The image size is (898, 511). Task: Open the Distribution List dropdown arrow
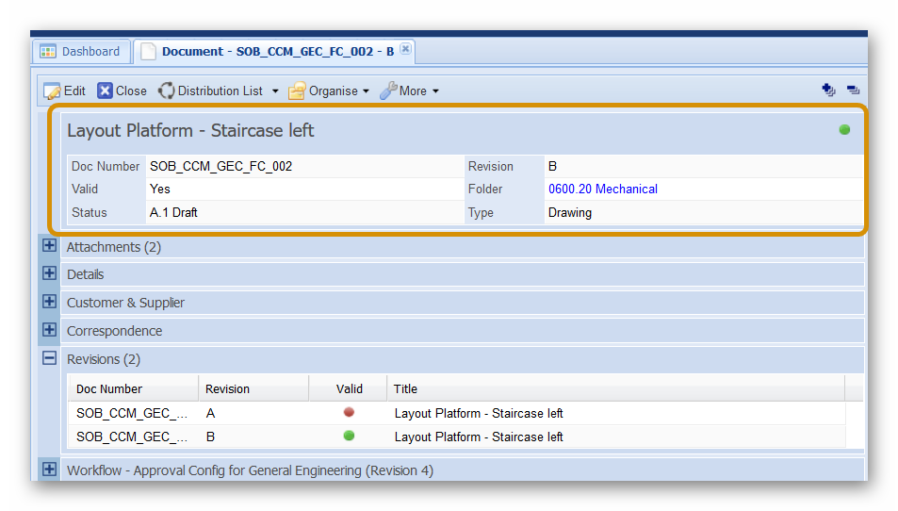point(275,91)
